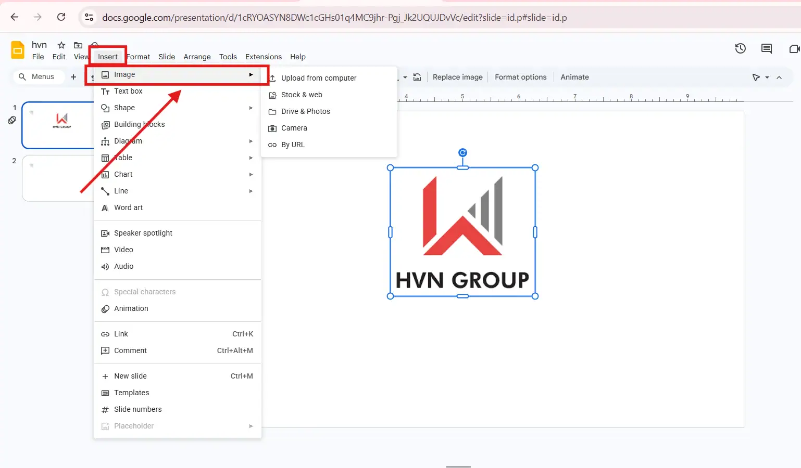Select Slide numbers option
The width and height of the screenshot is (801, 468).
177,409
